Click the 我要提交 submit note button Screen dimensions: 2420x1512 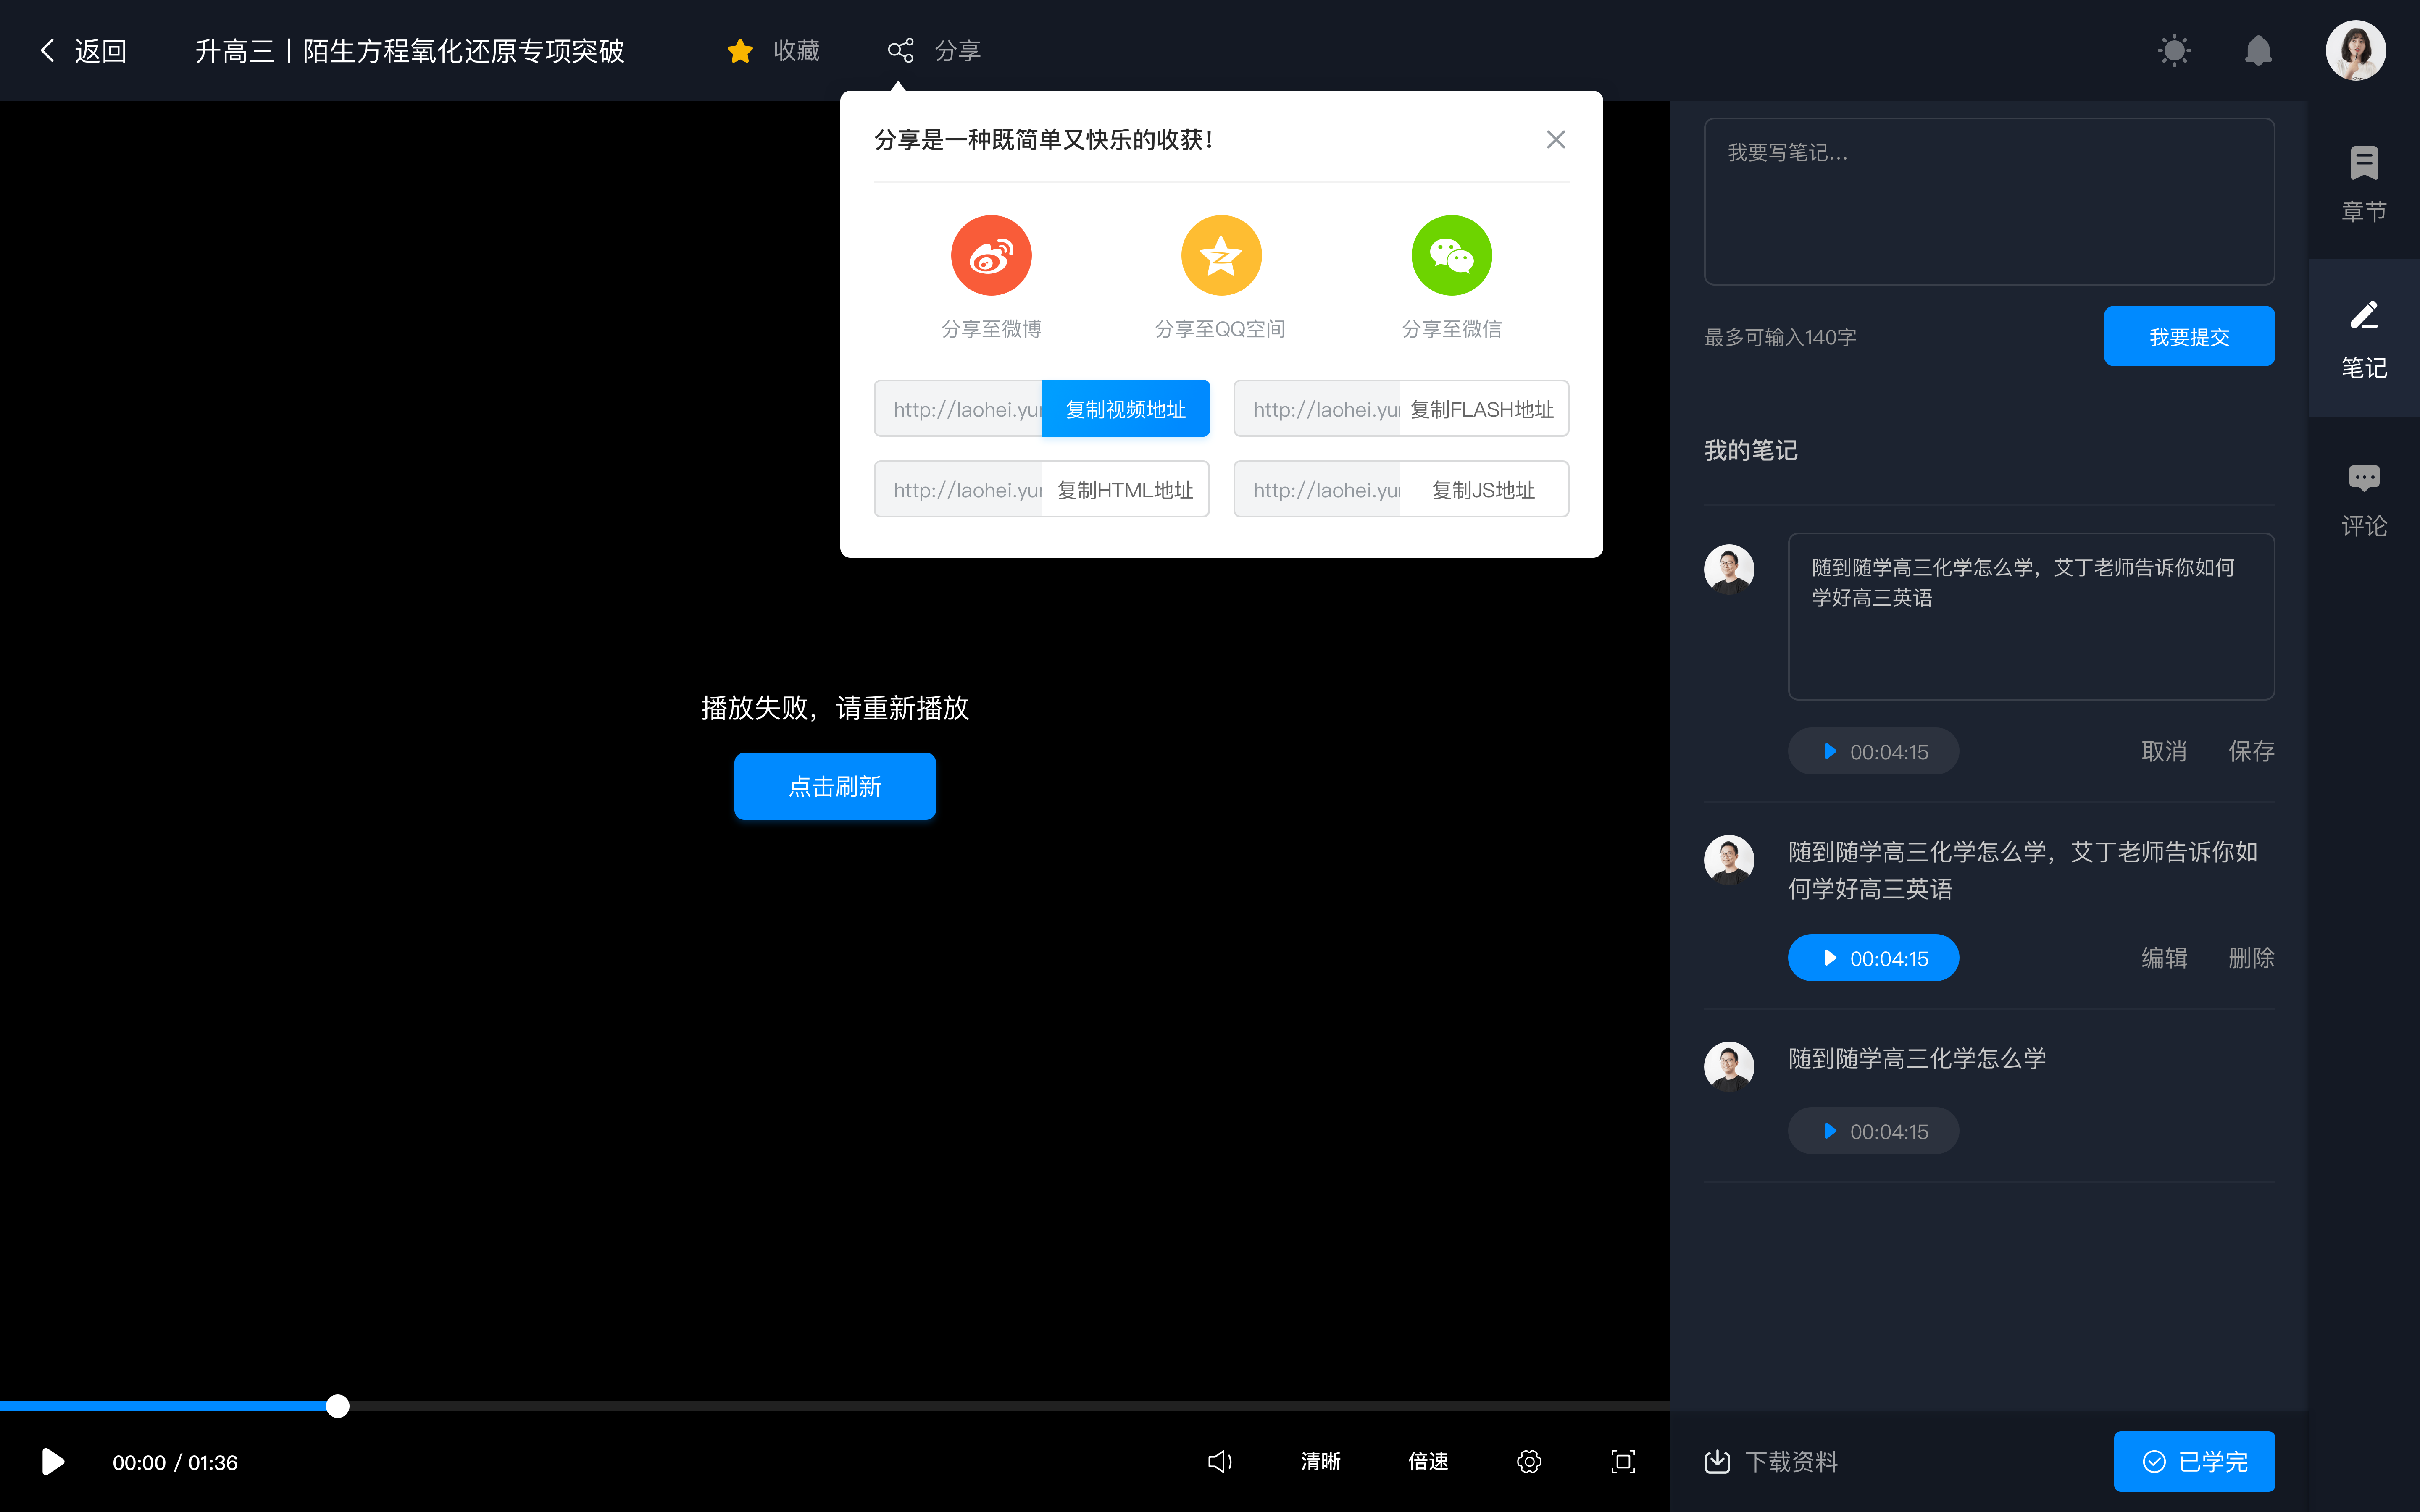point(2192,334)
